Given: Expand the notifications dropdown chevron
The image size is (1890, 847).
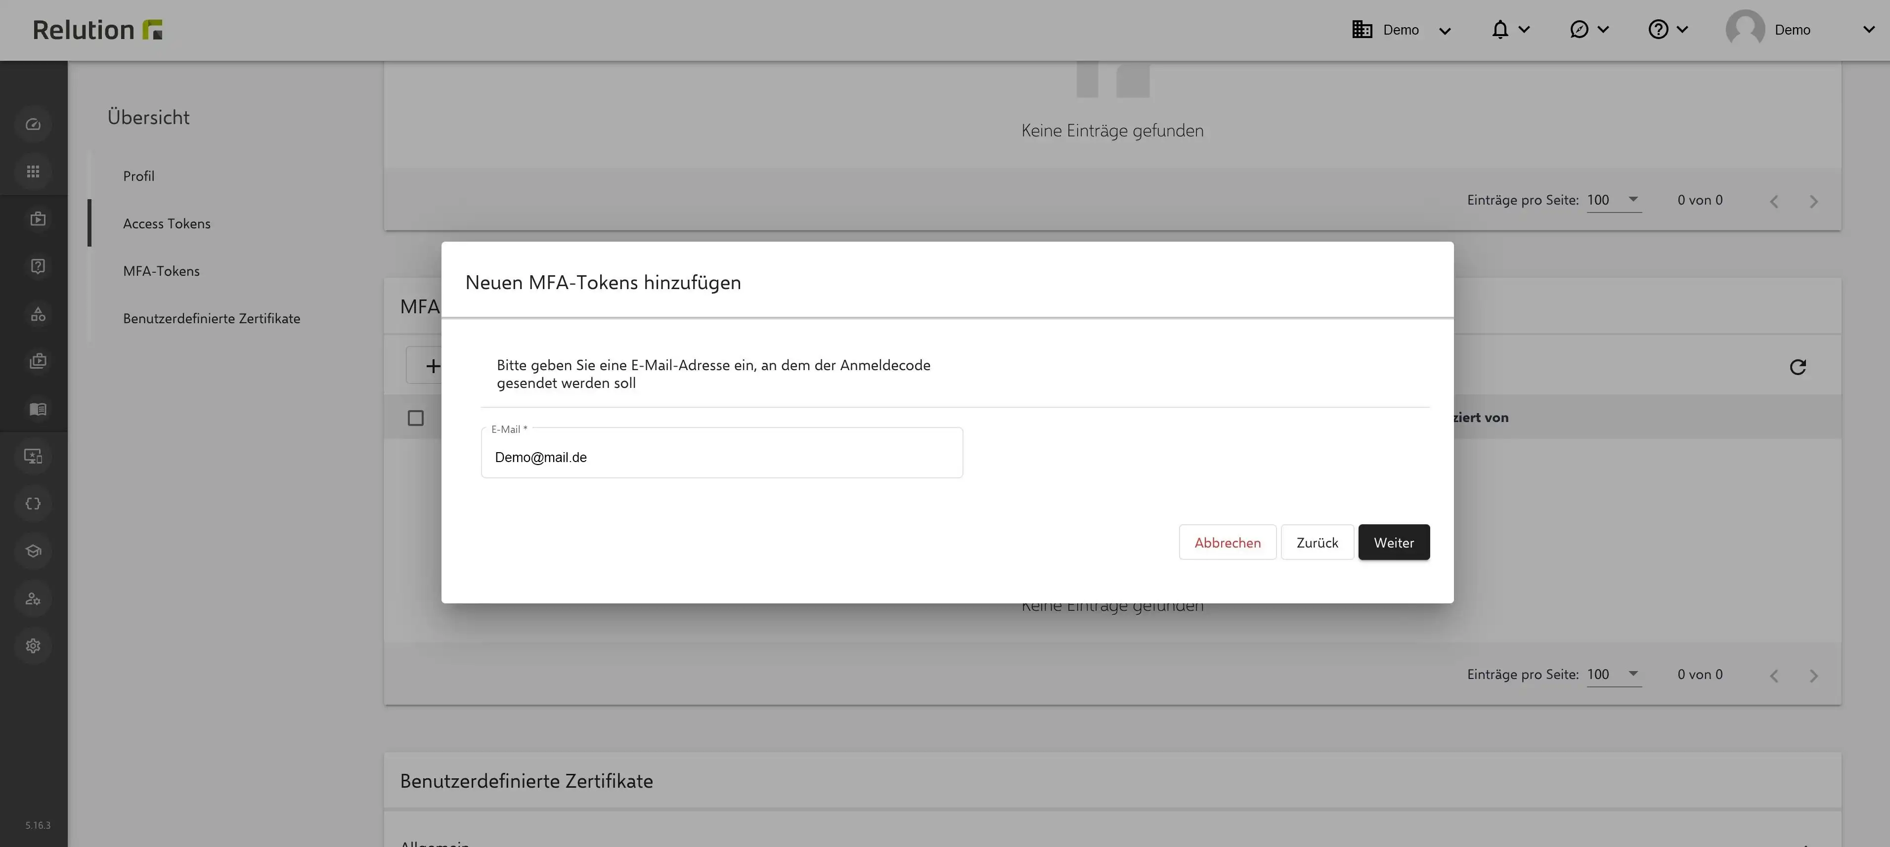Looking at the screenshot, I should (1524, 29).
